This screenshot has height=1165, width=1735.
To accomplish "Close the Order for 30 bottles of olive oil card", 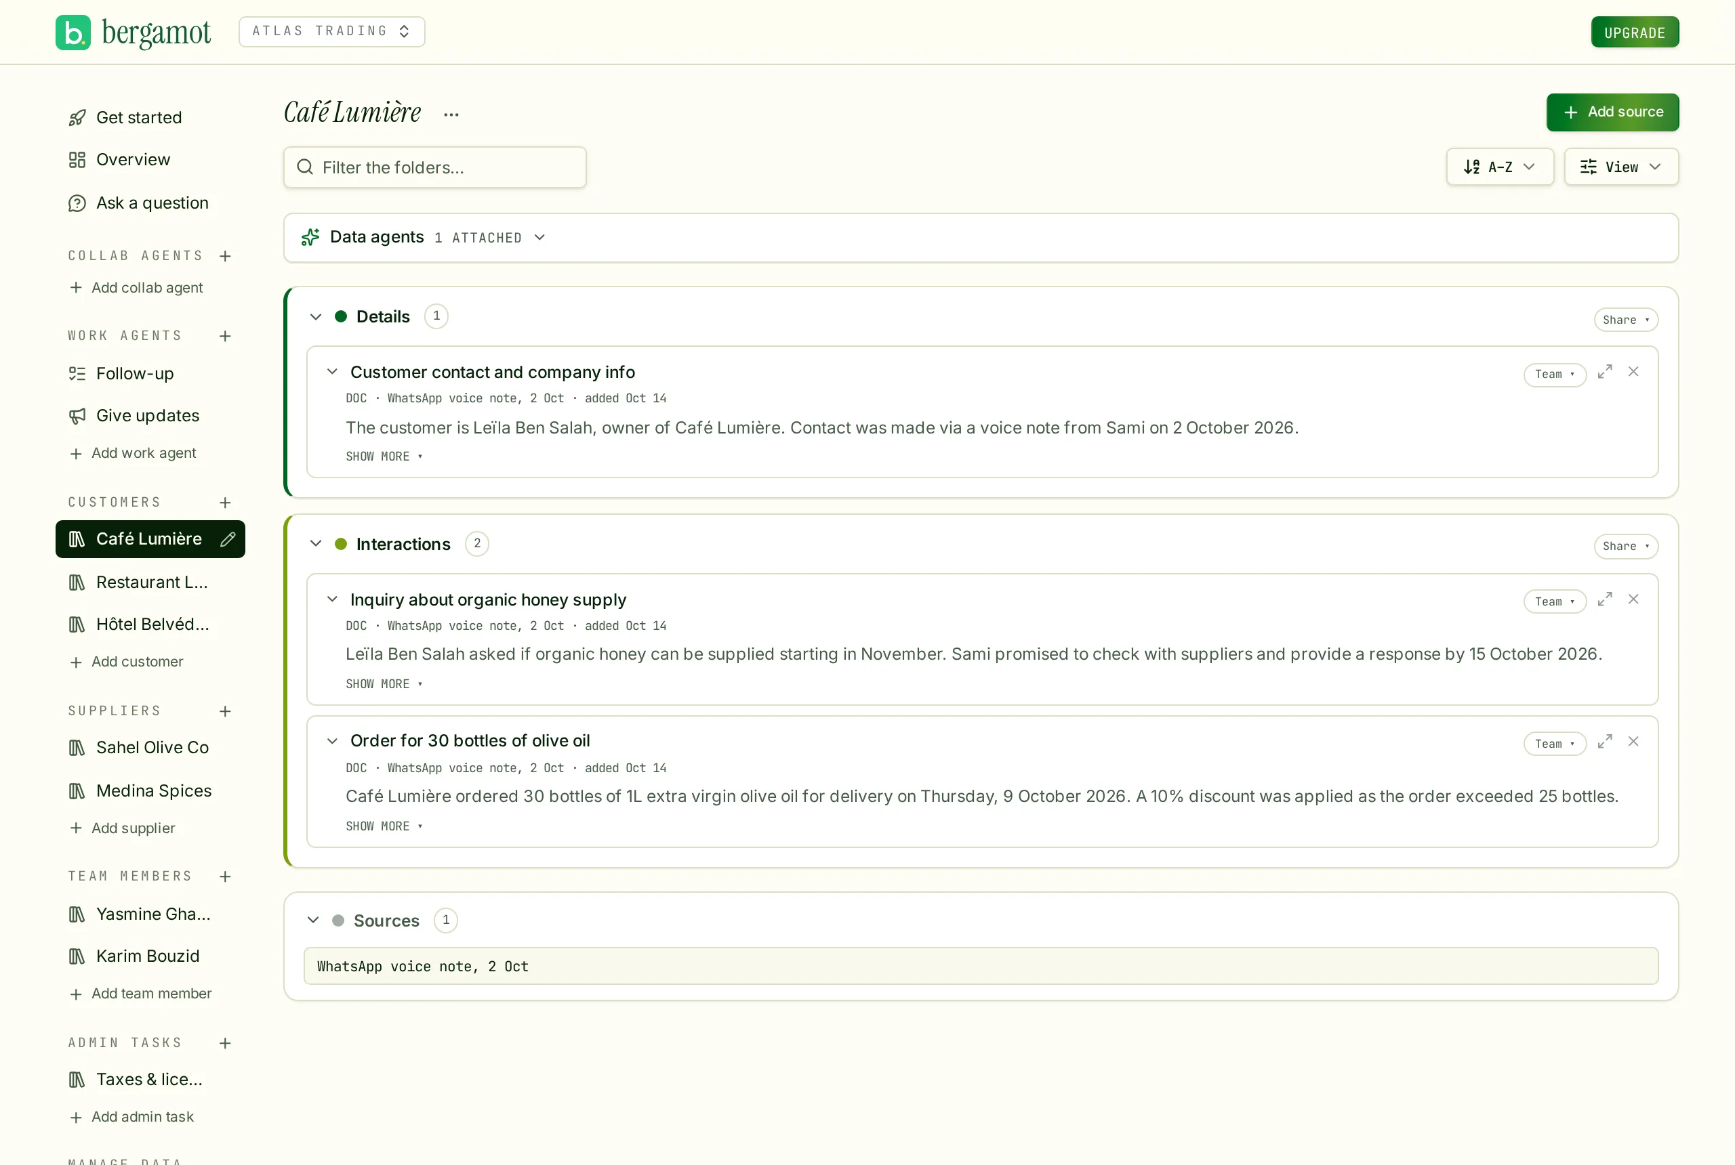I will coord(1633,742).
